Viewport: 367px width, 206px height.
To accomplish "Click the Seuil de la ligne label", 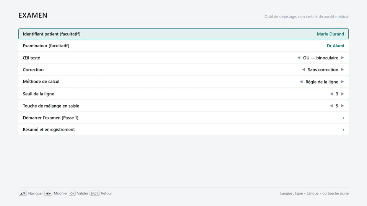I will (x=38, y=94).
